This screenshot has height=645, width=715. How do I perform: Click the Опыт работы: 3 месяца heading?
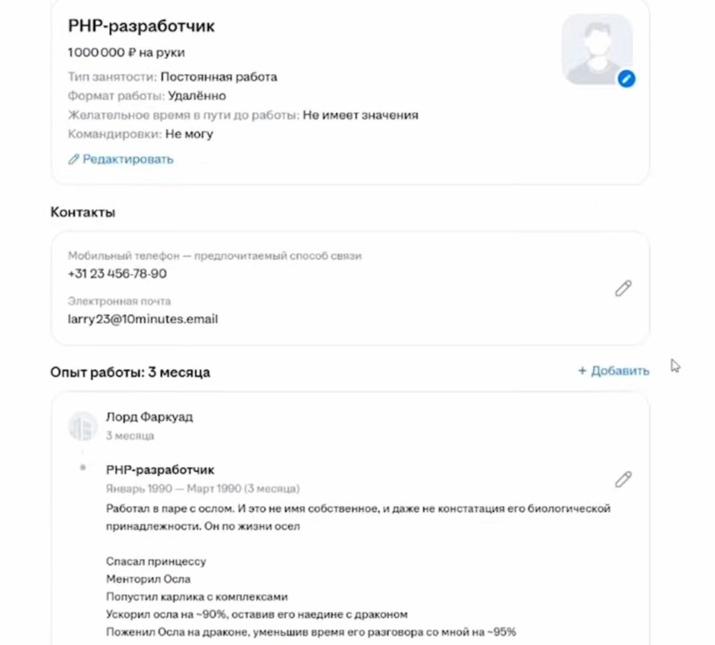[130, 372]
